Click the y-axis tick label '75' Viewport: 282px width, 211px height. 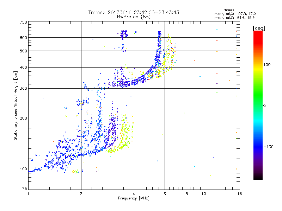point(25,188)
